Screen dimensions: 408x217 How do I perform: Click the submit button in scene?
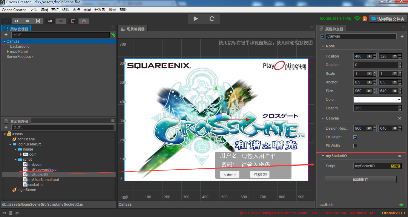coord(230,175)
